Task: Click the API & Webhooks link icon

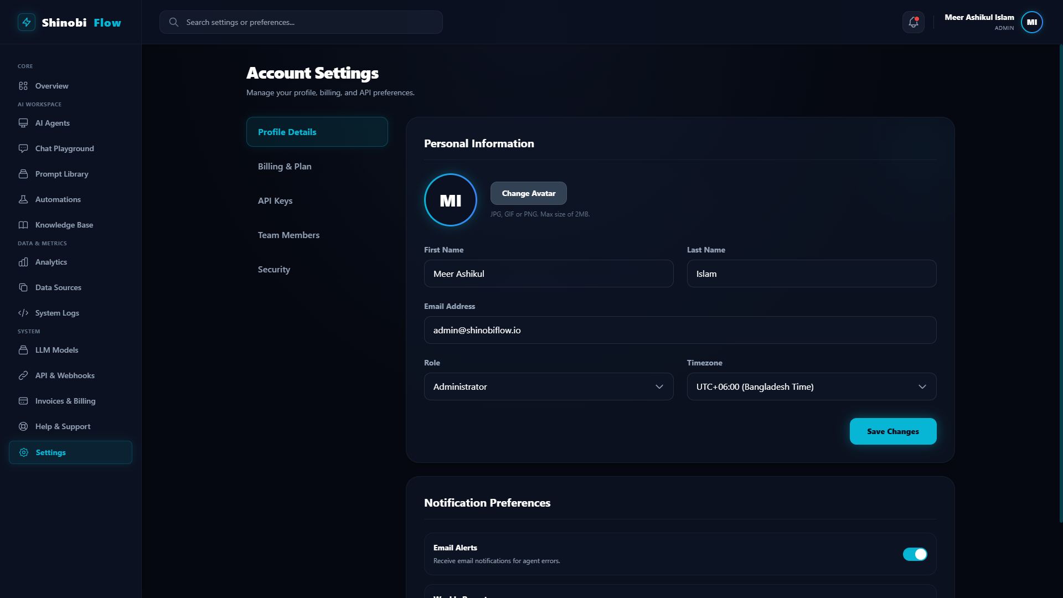Action: [x=23, y=375]
